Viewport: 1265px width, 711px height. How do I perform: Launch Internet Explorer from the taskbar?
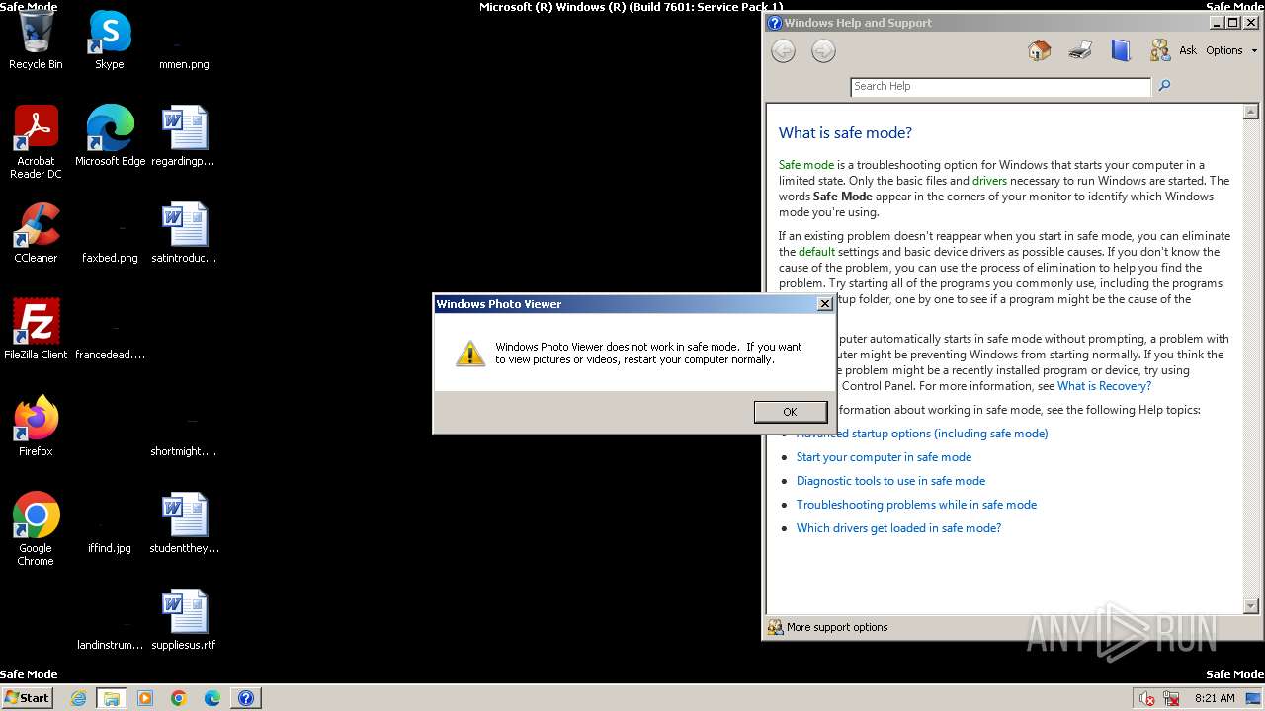(78, 698)
